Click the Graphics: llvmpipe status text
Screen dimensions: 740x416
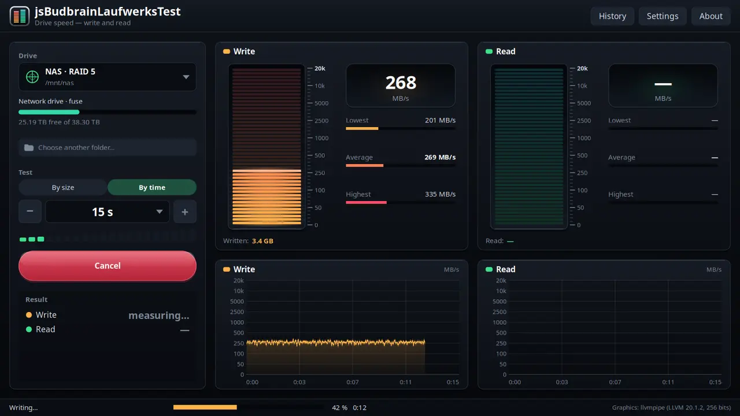pos(671,408)
